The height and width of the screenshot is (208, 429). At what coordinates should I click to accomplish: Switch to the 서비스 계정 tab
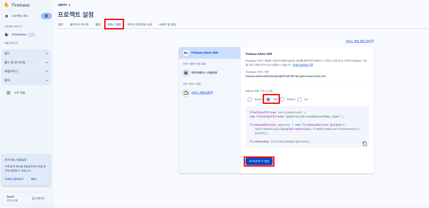[x=114, y=24]
